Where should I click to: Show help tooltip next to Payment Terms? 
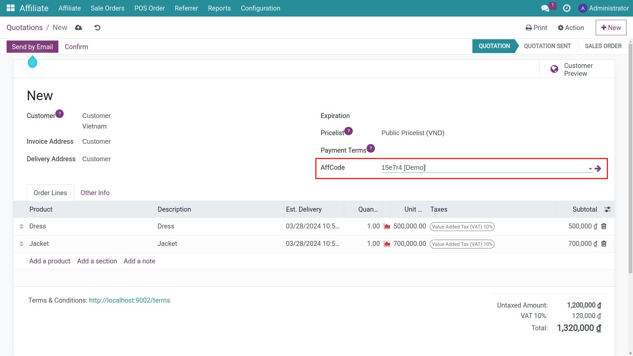pyautogui.click(x=371, y=148)
